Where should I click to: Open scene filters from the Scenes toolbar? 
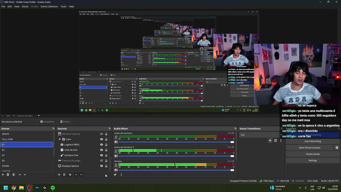tap(14, 175)
